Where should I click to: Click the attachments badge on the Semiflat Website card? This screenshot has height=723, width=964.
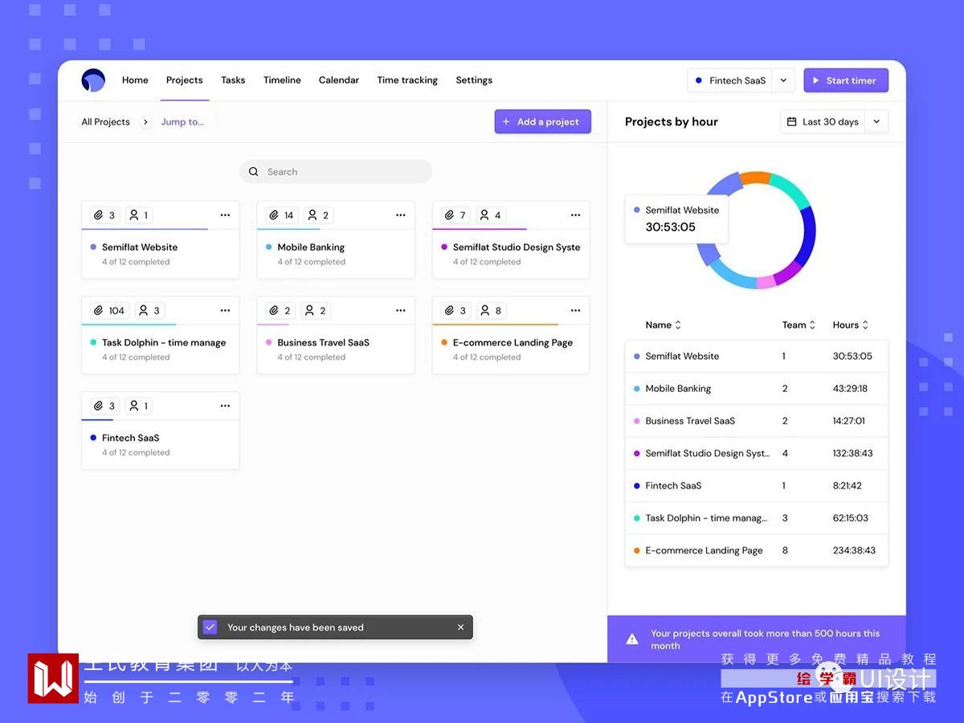(105, 215)
